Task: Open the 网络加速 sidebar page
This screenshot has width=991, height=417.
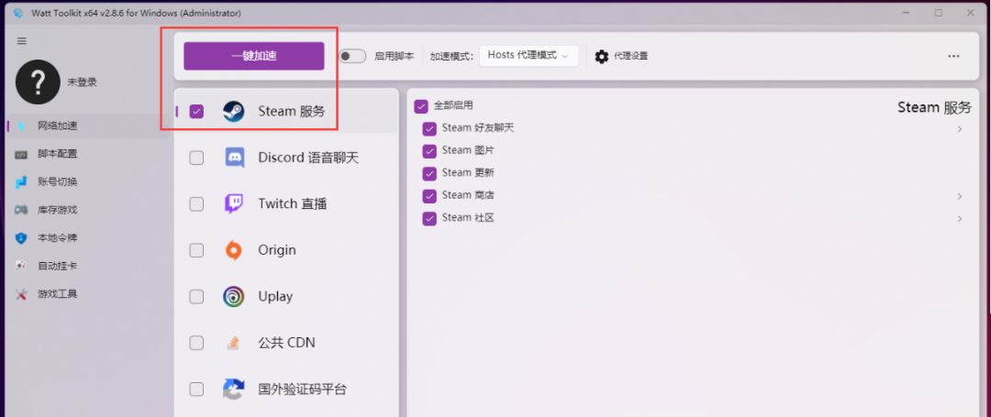Action: [x=88, y=126]
